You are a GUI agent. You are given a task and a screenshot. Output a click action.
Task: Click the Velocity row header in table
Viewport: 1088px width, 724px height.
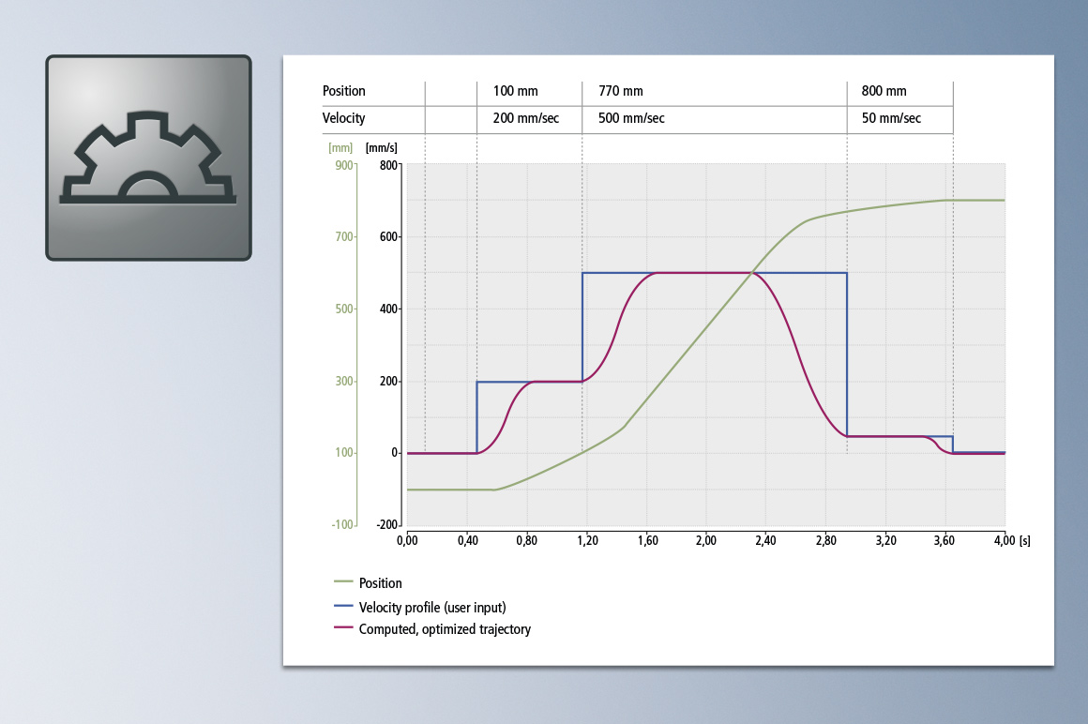point(344,118)
